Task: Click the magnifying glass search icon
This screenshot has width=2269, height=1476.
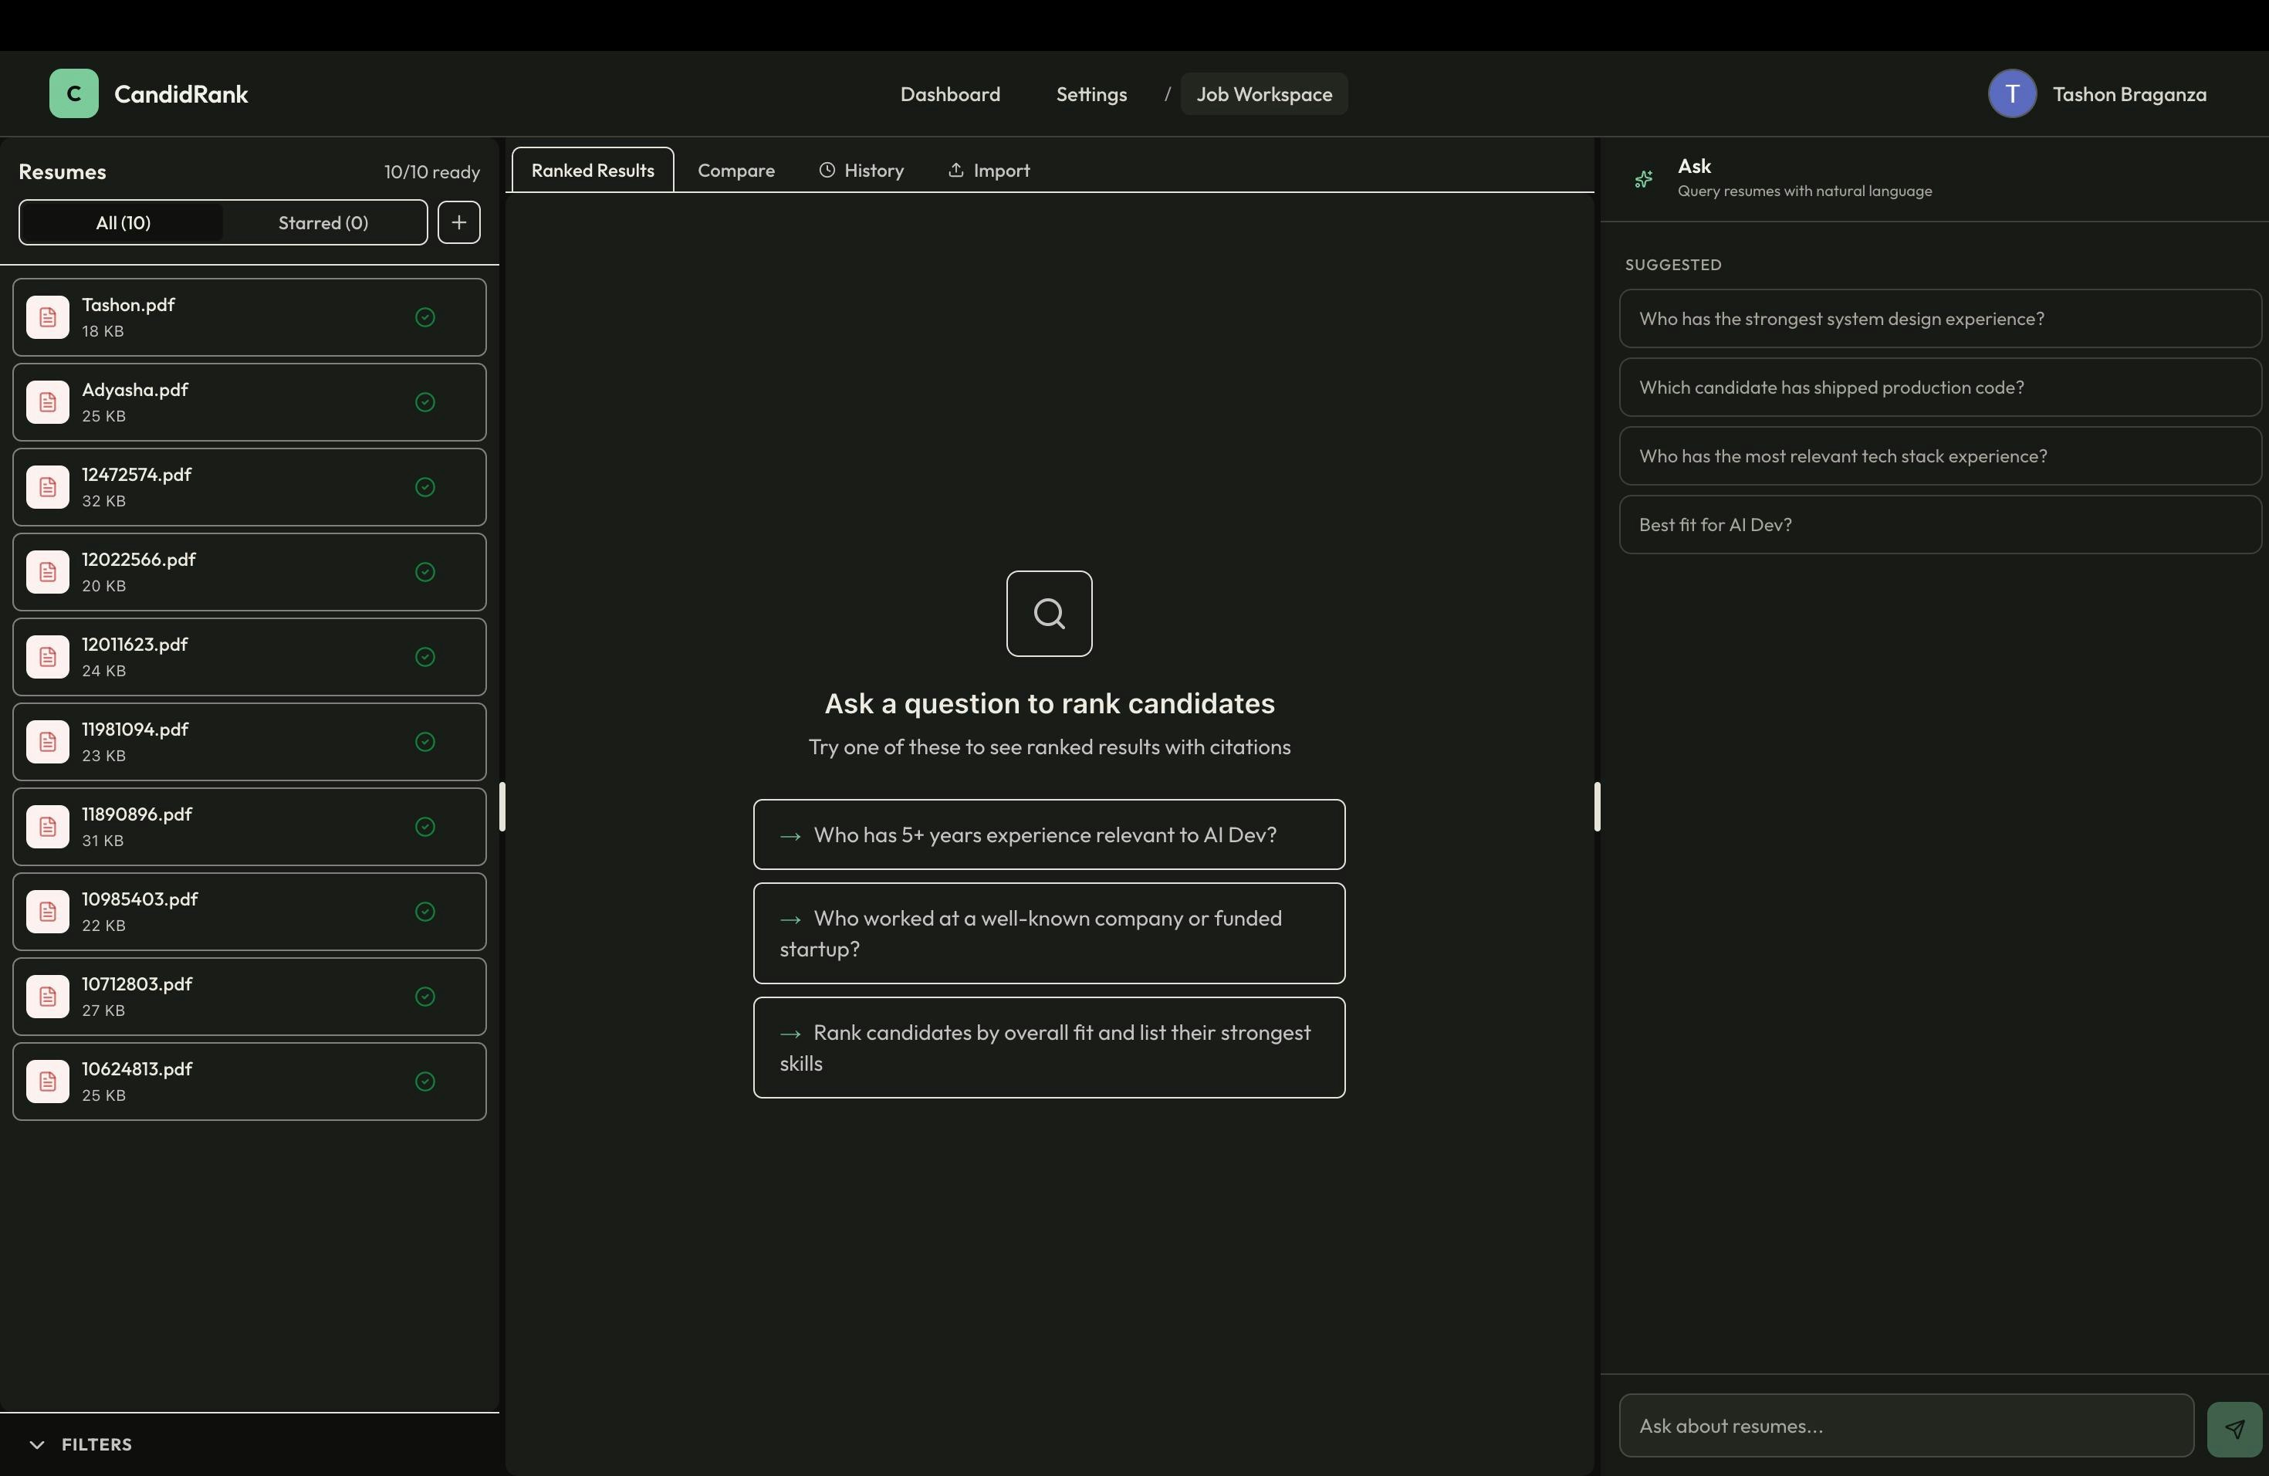Action: coord(1049,614)
